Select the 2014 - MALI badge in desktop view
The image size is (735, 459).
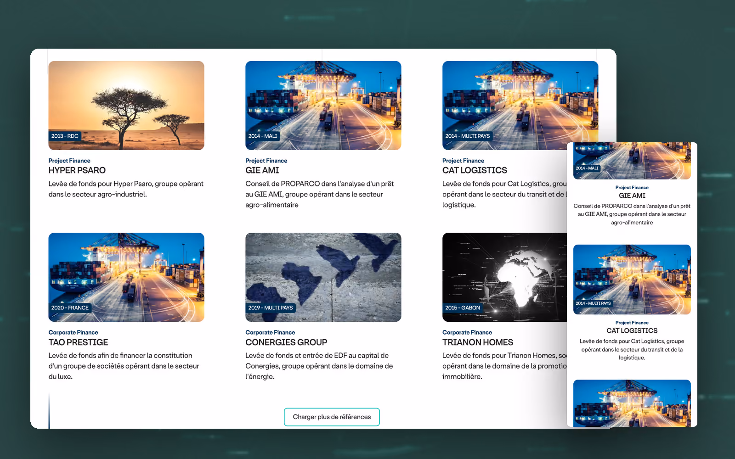pos(263,136)
